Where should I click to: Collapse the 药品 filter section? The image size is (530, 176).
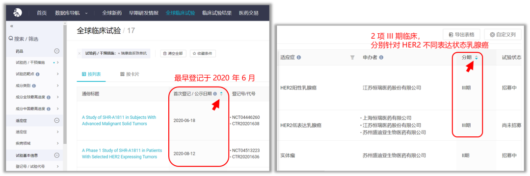[57, 51]
